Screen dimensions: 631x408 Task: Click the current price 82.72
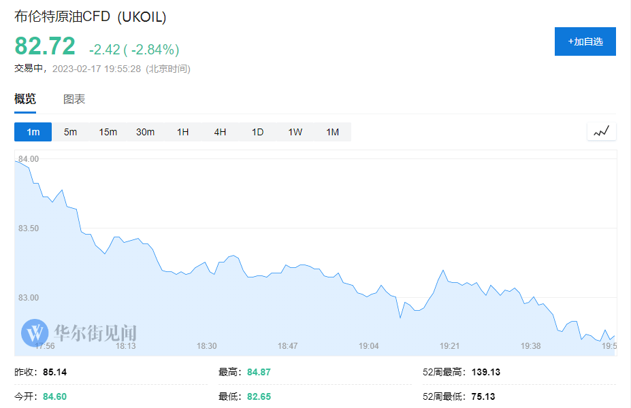pyautogui.click(x=44, y=46)
